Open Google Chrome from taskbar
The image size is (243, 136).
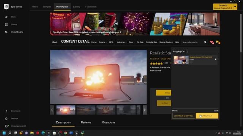[65, 133]
